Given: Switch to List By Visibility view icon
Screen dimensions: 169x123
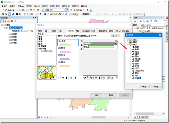Looking at the screenshot, I should click(9, 21).
